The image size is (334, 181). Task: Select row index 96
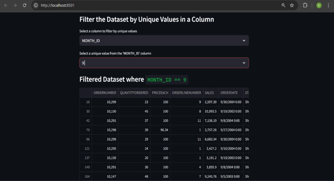(86, 139)
